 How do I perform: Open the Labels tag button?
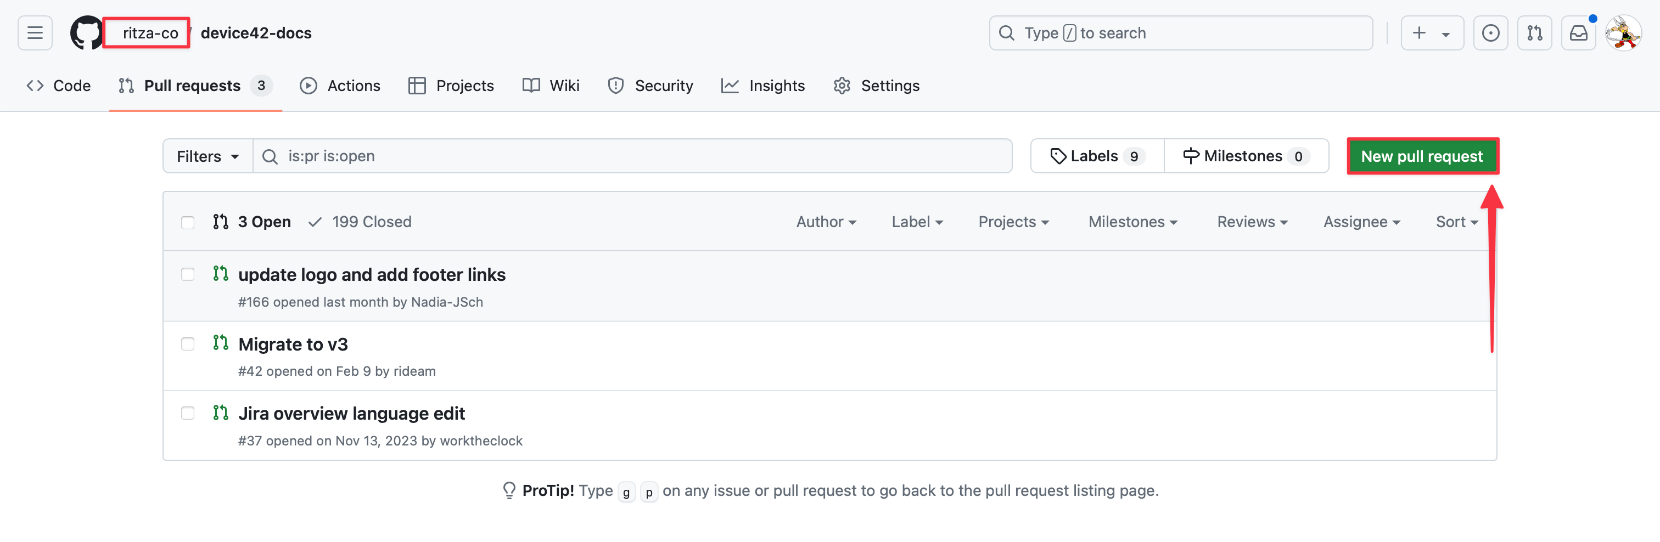[x=1097, y=156]
